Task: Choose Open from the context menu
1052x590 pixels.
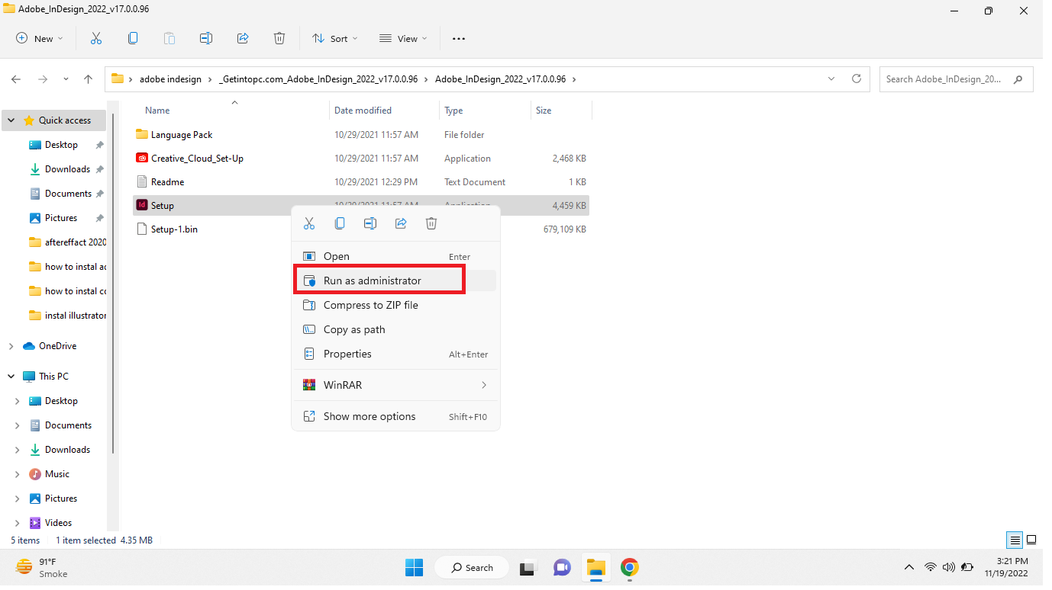Action: click(395, 256)
